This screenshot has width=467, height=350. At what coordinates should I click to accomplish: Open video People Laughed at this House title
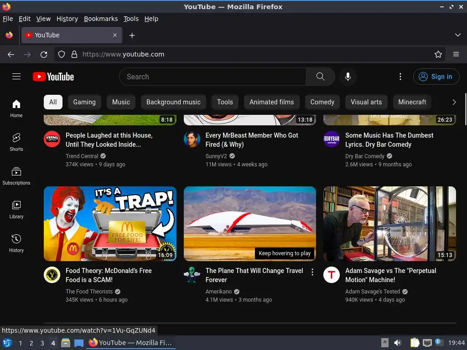(109, 140)
